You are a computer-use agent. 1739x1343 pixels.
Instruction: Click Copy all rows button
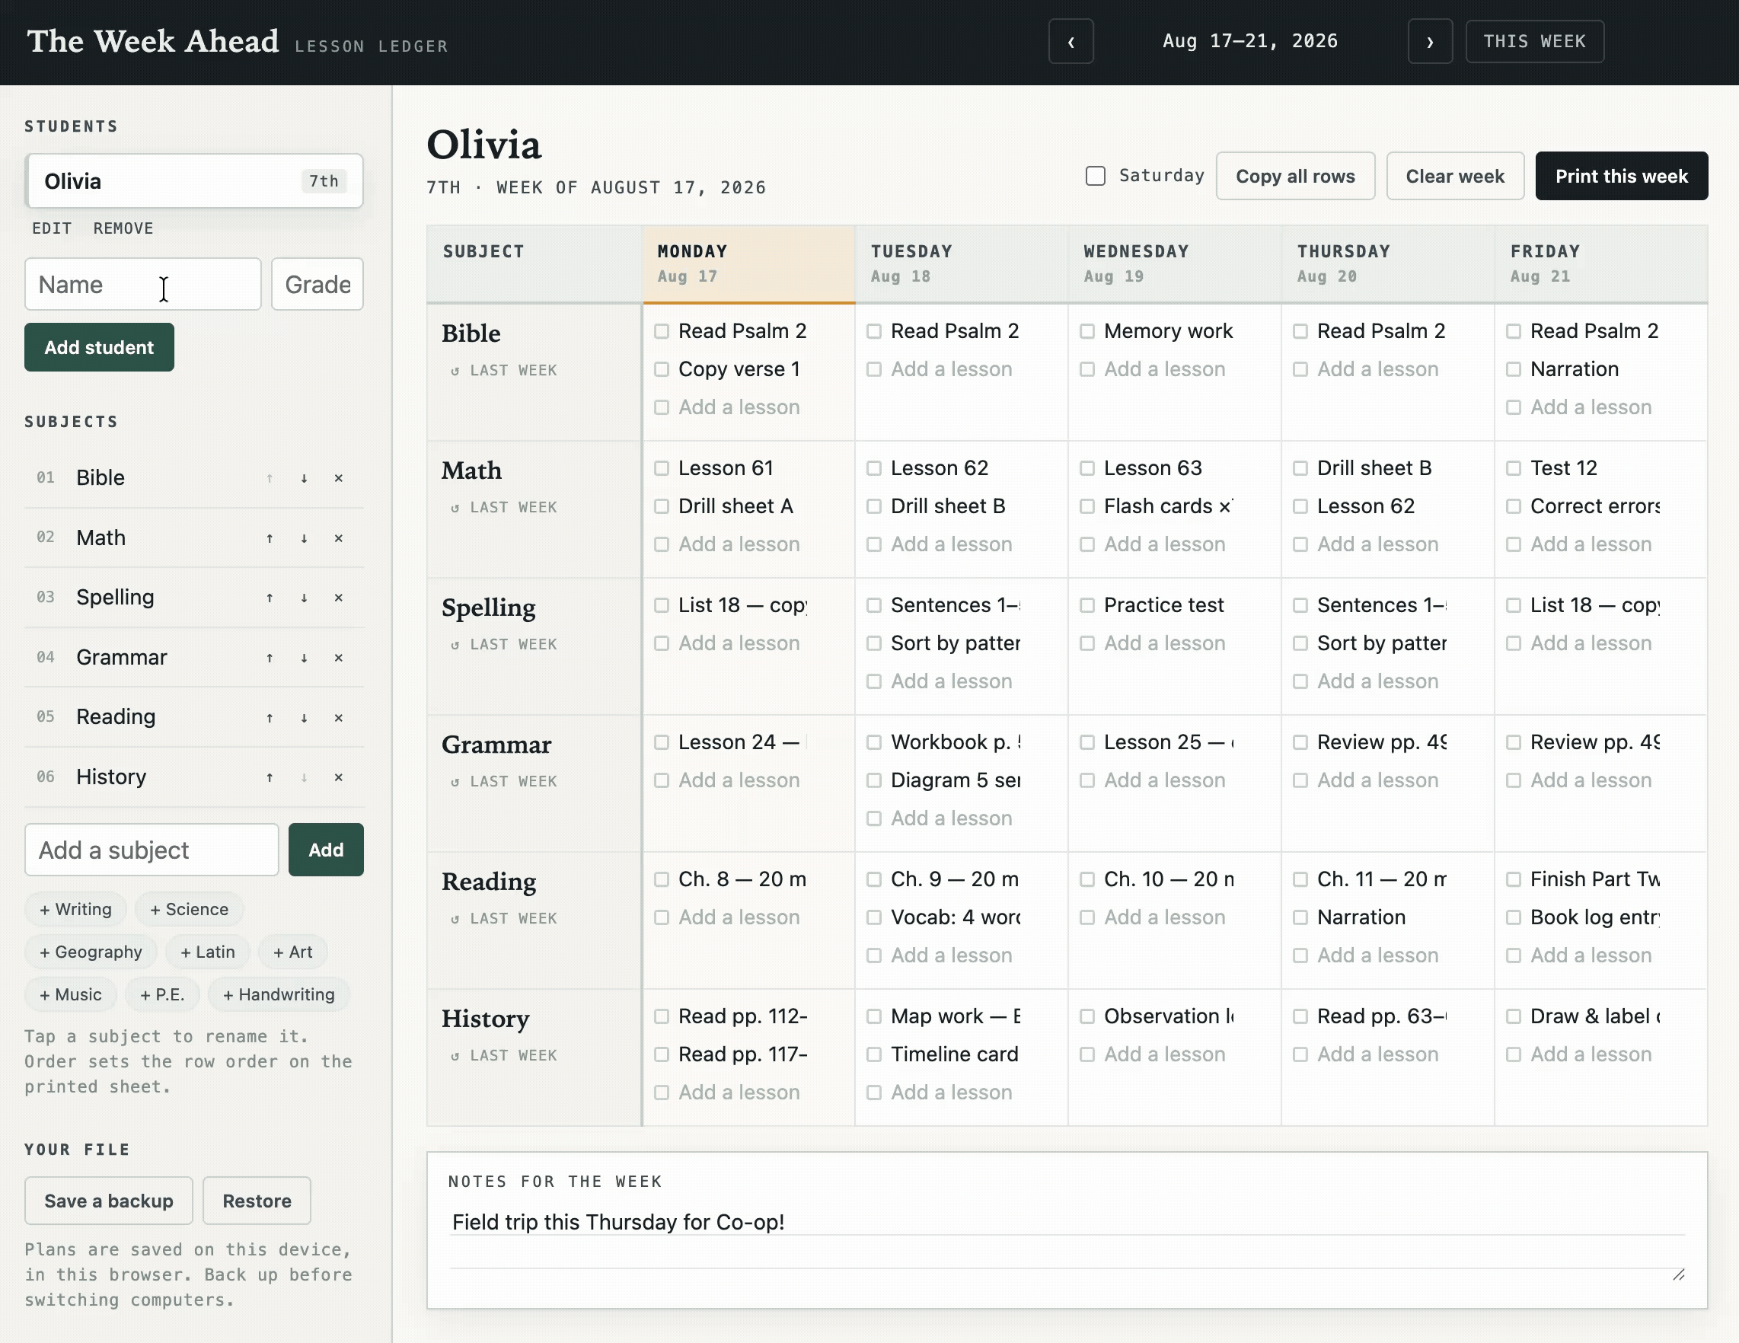tap(1294, 176)
